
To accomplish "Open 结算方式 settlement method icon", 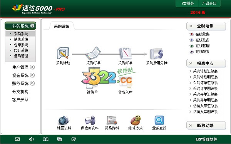I will (136, 120).
